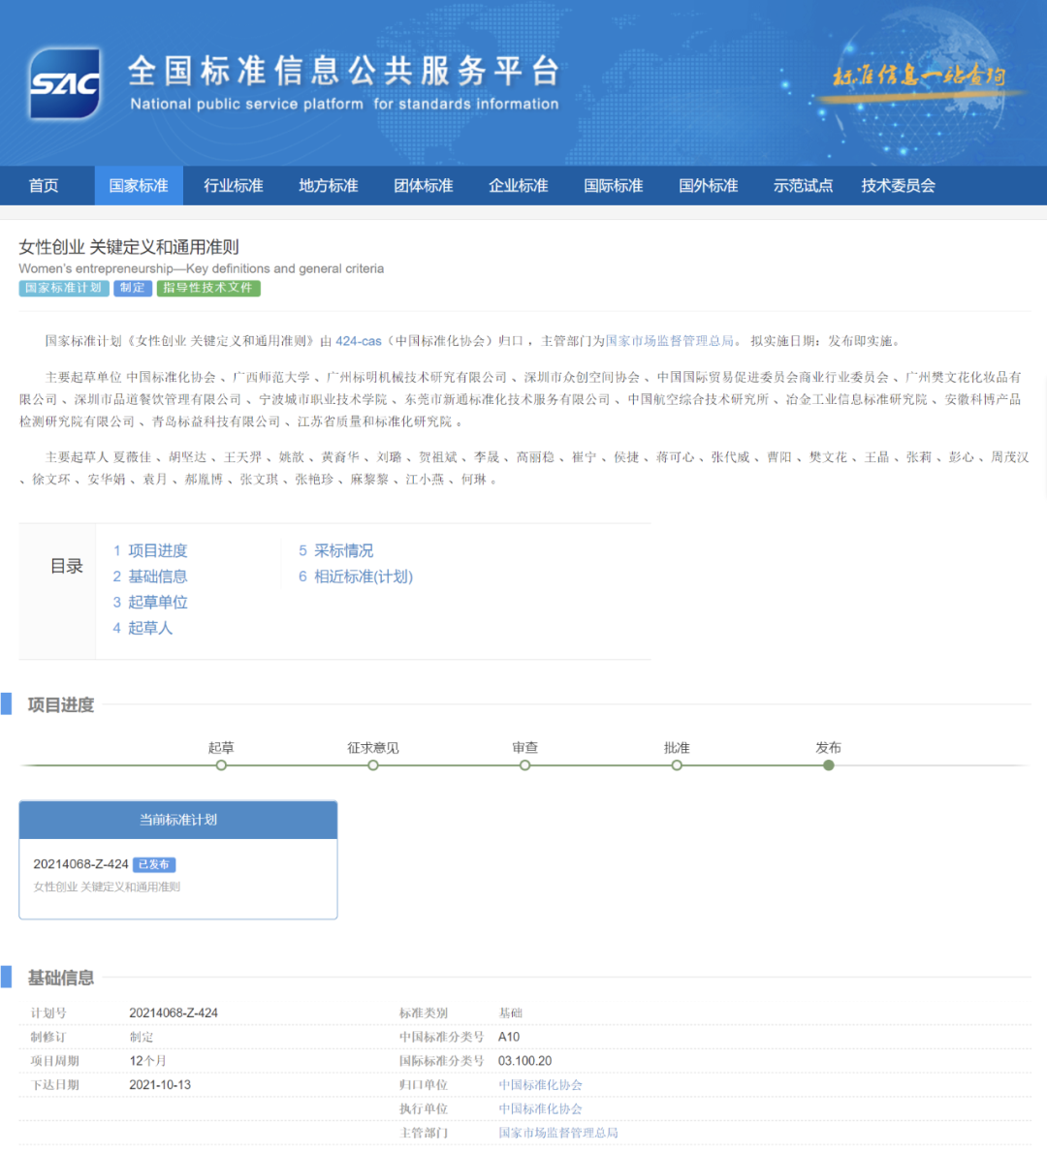Image resolution: width=1047 pixels, height=1153 pixels.
Task: Switch to 团体标准 section
Action: coord(424,186)
